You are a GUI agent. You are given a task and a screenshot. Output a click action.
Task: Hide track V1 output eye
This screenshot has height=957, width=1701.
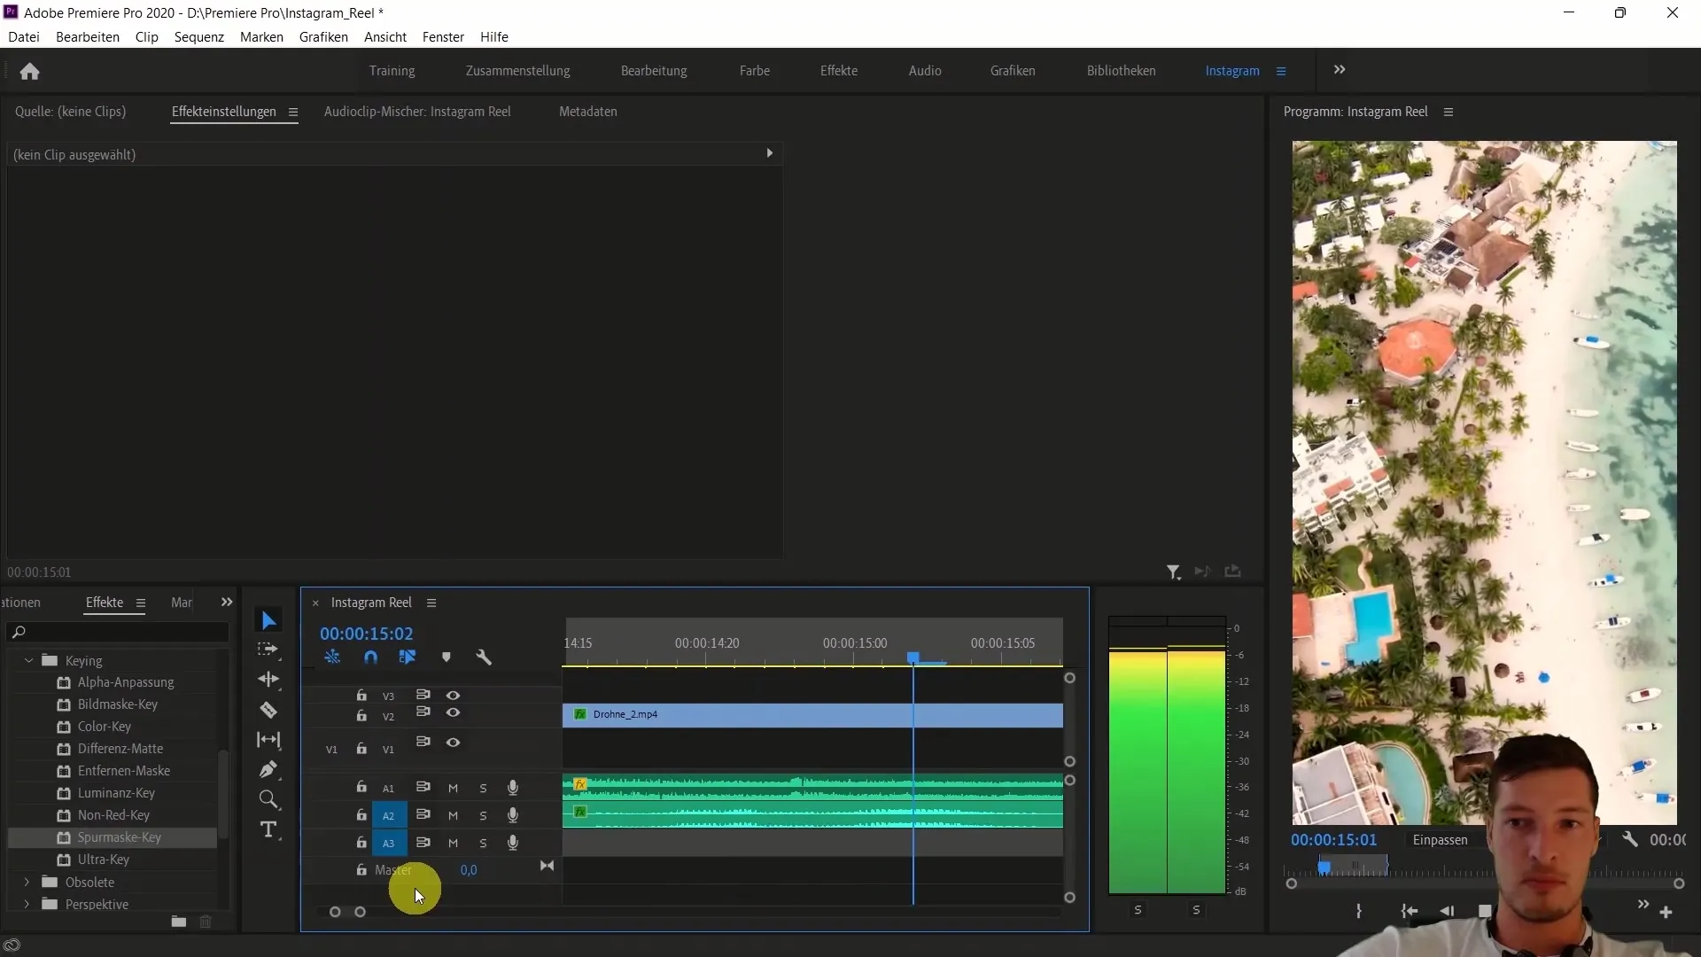click(453, 743)
